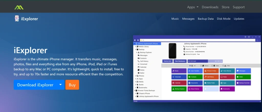Go to Disk Mode in sub-navigation

coord(224,19)
